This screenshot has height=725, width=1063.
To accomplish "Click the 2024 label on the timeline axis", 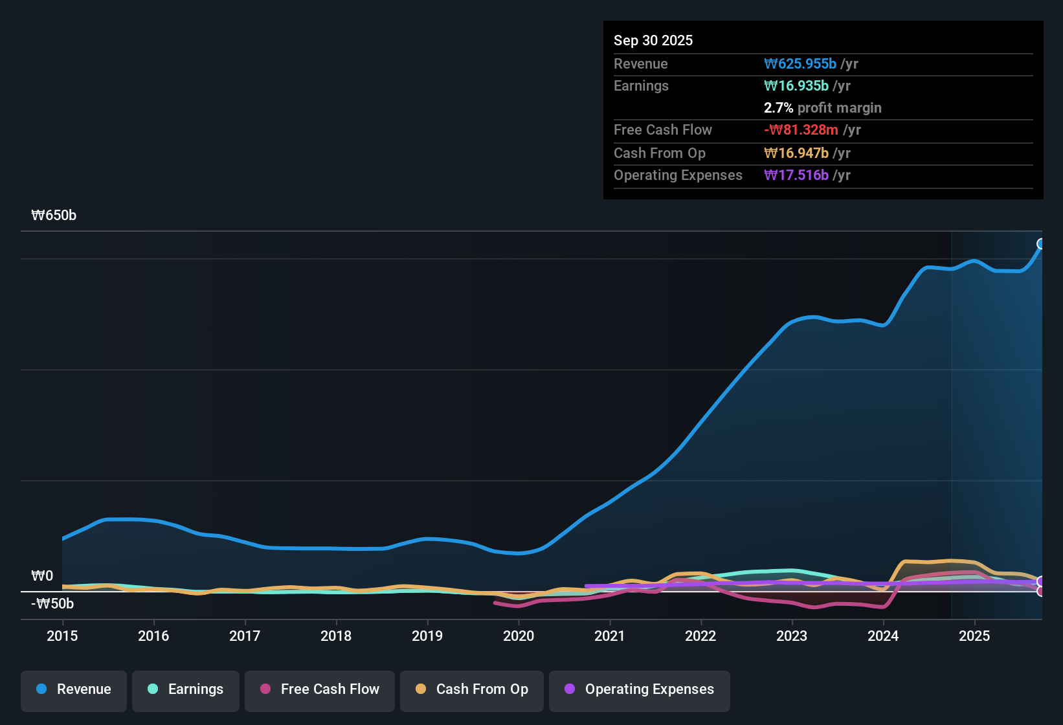I will pos(883,636).
